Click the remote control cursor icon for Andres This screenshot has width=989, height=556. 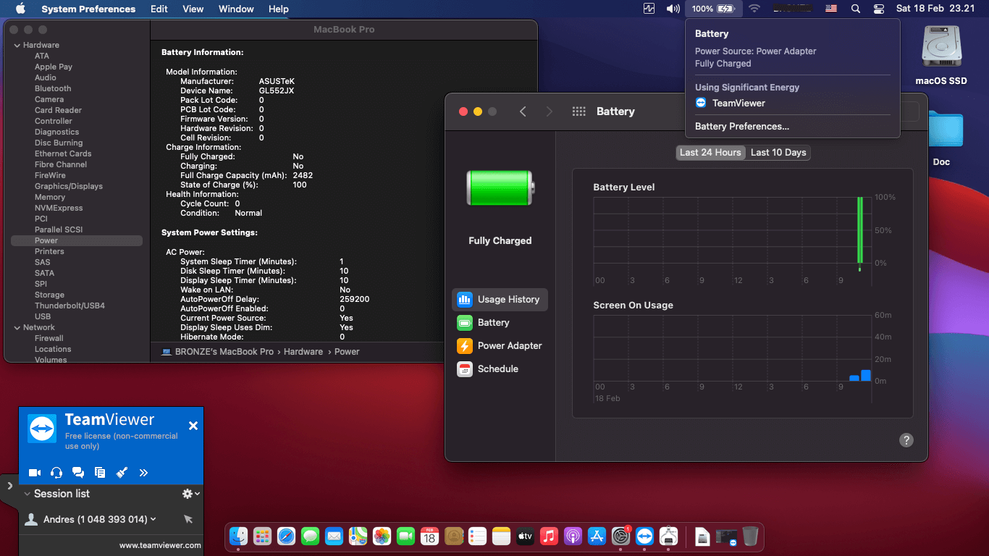coord(188,519)
